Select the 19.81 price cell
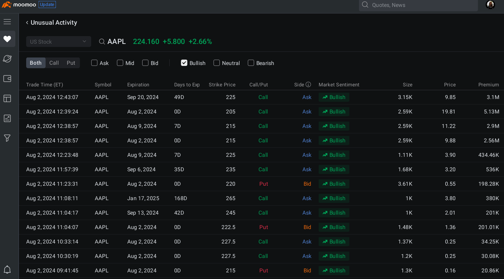This screenshot has height=279, width=504. [x=448, y=112]
